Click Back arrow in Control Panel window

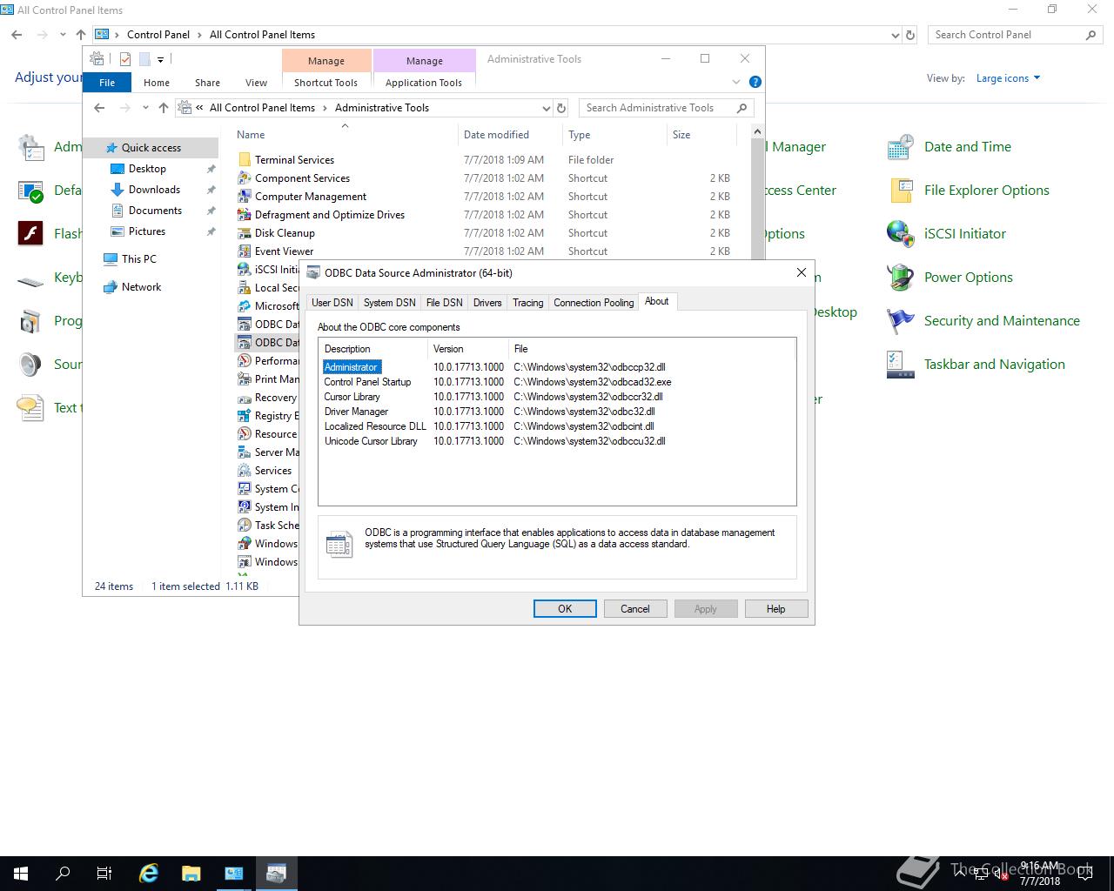pos(17,35)
